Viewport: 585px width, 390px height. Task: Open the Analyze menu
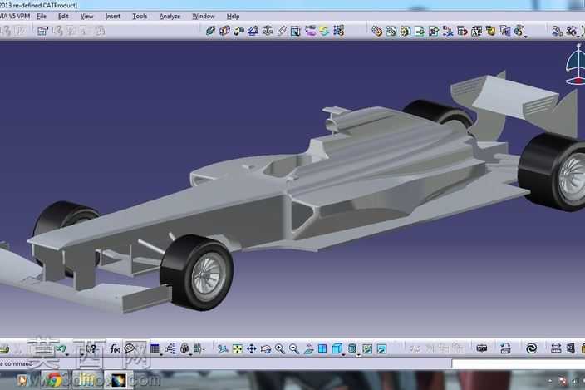pos(170,17)
